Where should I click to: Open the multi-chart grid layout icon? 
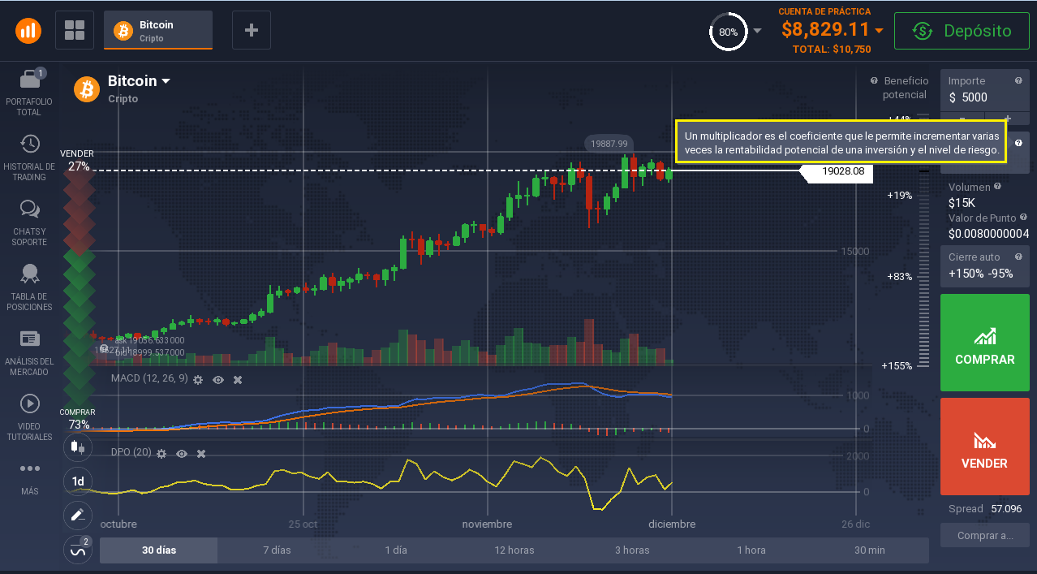[x=75, y=31]
